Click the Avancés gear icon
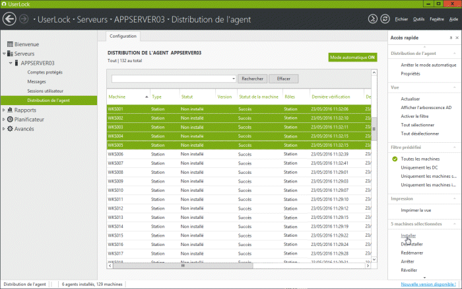 point(10,129)
